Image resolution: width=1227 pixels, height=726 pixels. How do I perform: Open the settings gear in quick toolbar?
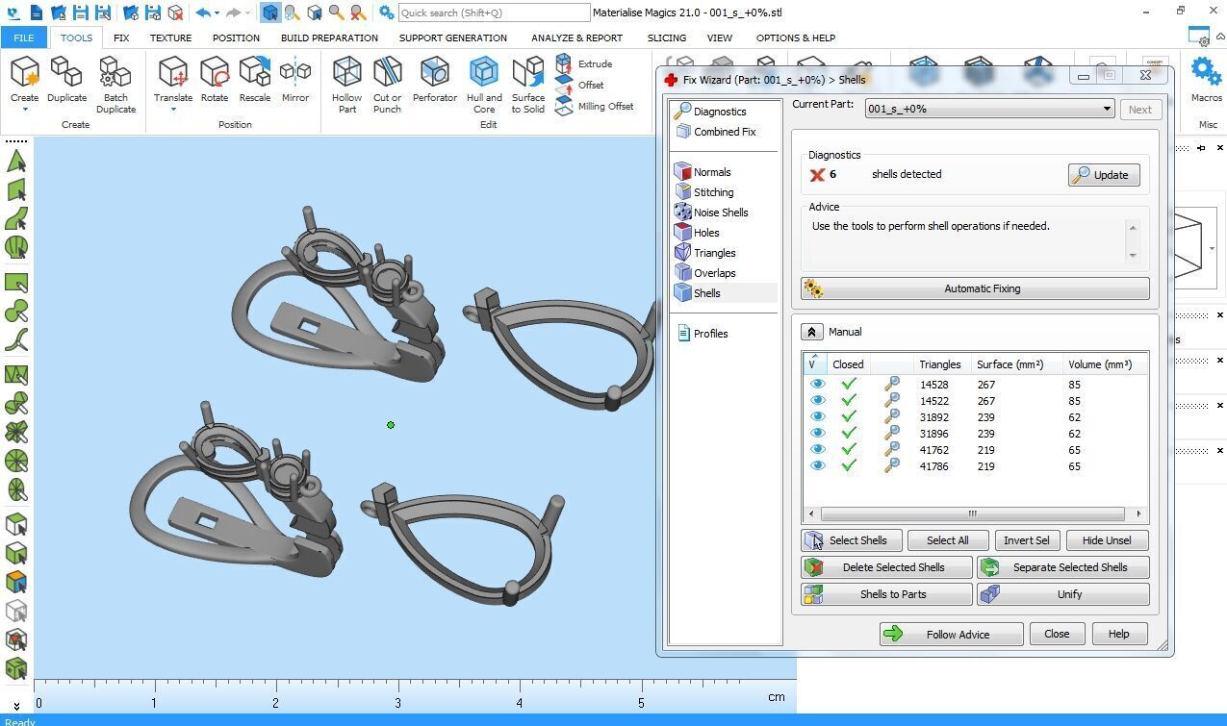[386, 13]
